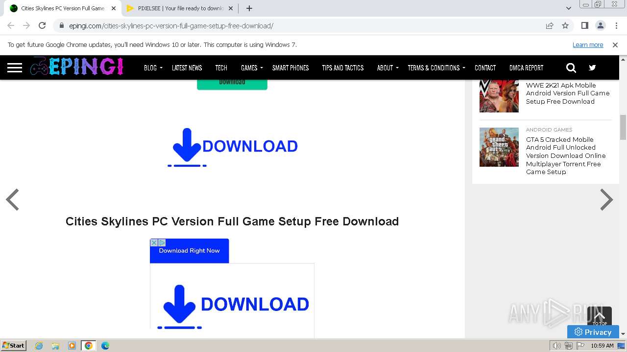
Task: Open WWE 2K21 Apk Mobile article link
Action: [568, 93]
